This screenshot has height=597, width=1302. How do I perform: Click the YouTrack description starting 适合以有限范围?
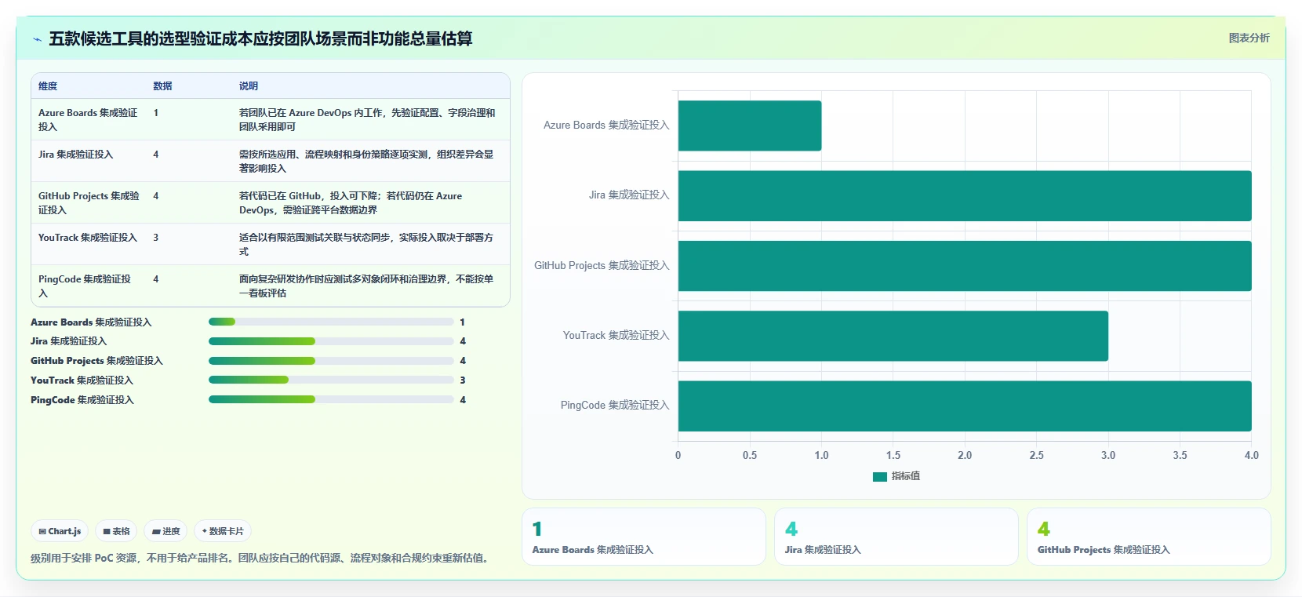(x=367, y=244)
